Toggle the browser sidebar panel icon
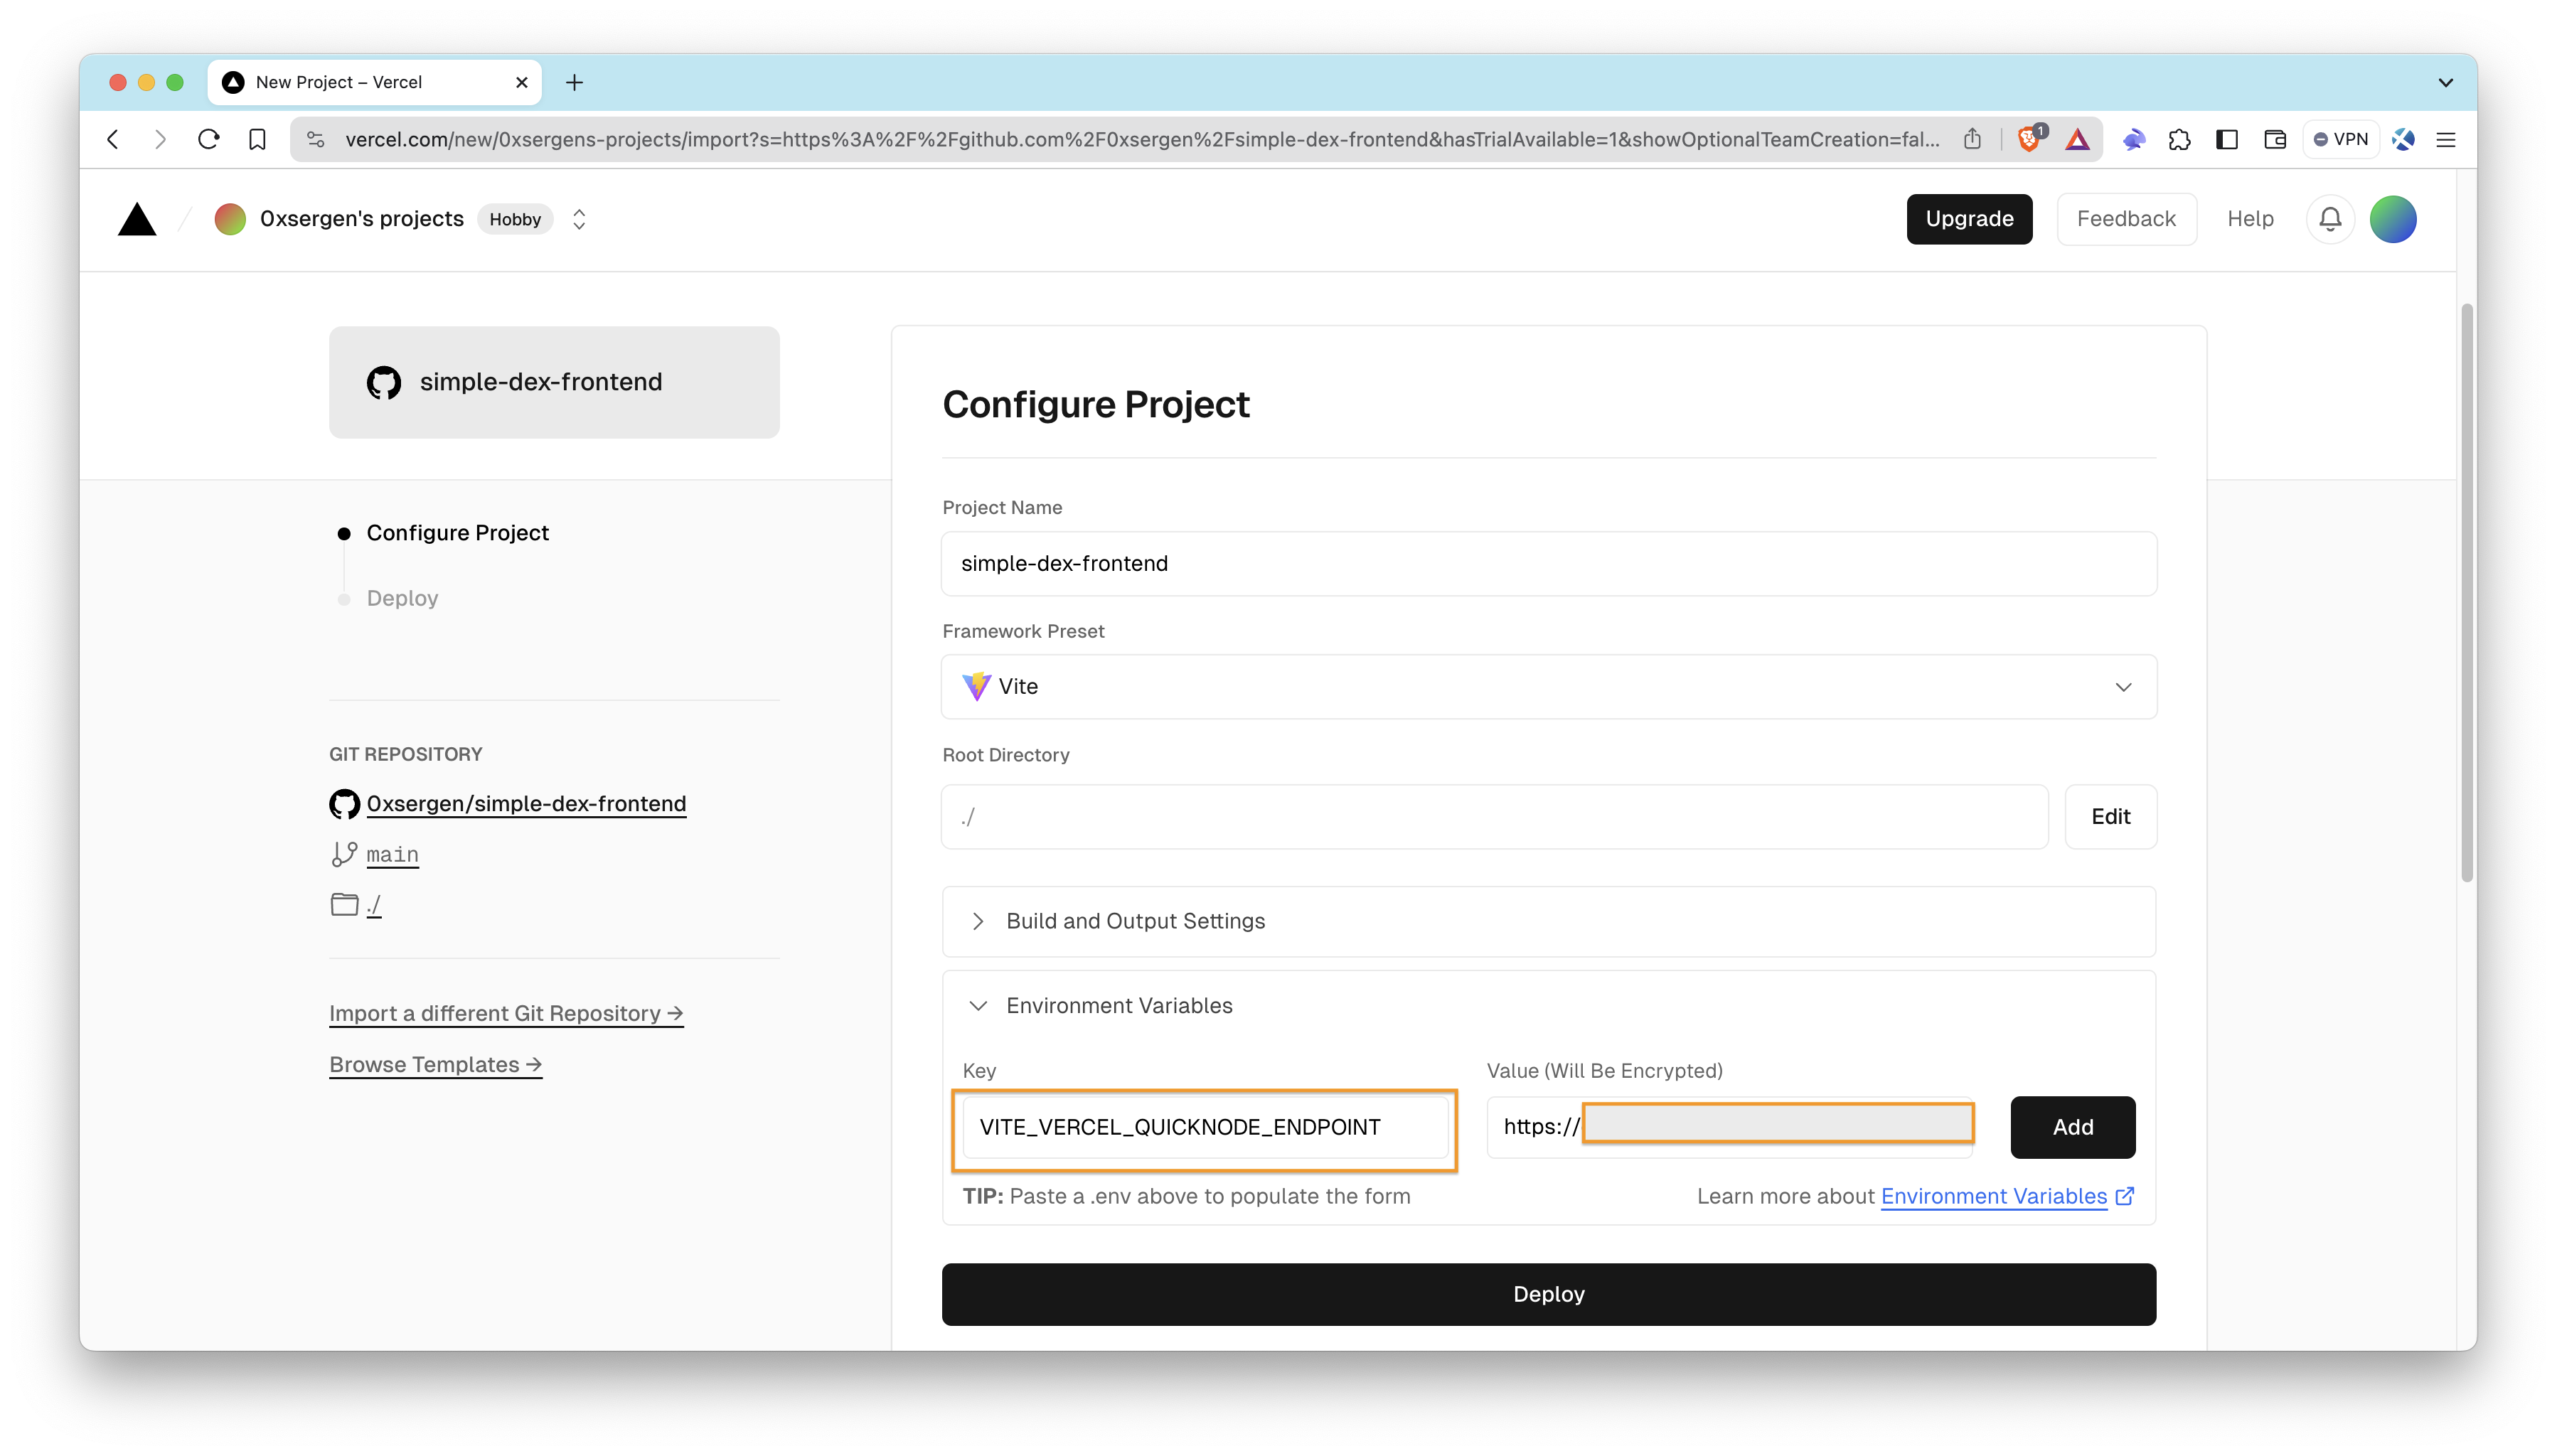The image size is (2557, 1456). coord(2227,139)
